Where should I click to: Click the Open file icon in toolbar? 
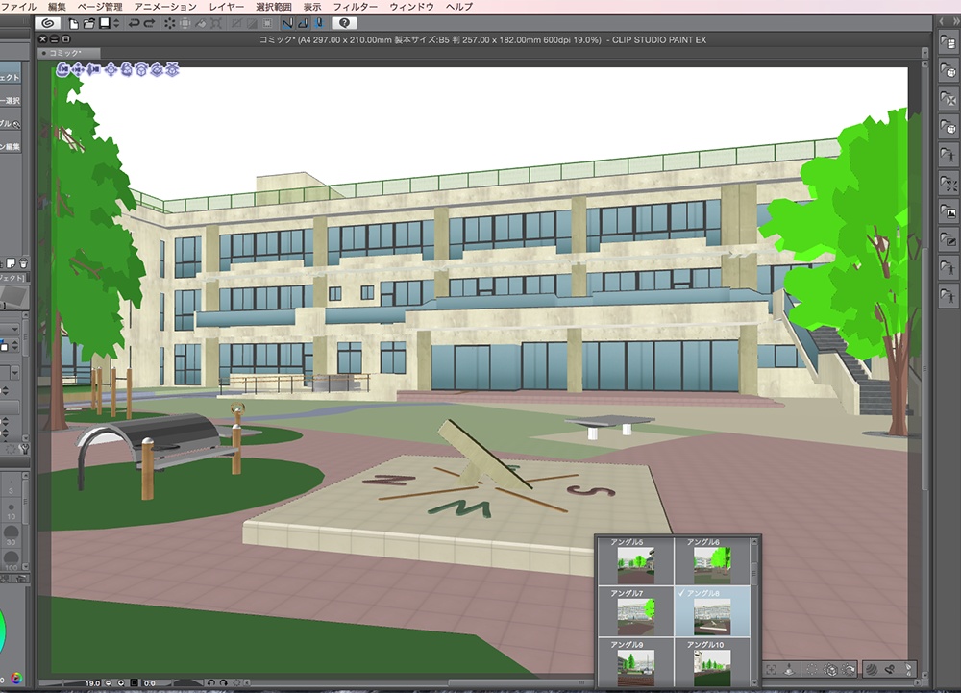87,21
